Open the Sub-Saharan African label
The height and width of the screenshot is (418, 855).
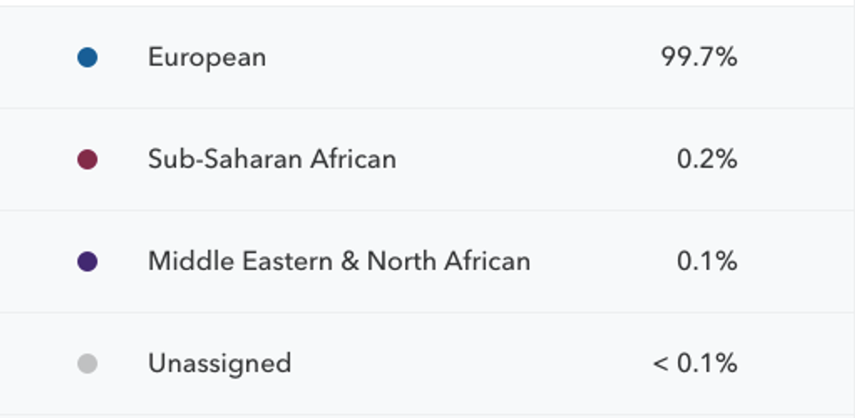point(271,160)
